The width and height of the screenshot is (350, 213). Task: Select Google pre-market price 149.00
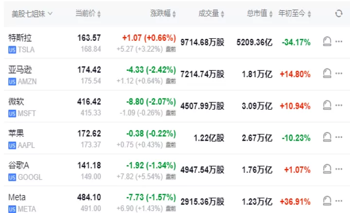click(91, 177)
